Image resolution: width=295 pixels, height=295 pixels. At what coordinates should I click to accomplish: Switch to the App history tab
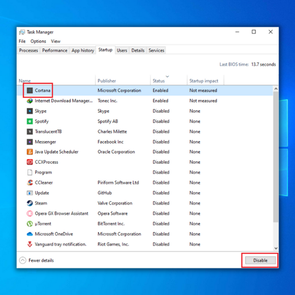coord(83,51)
